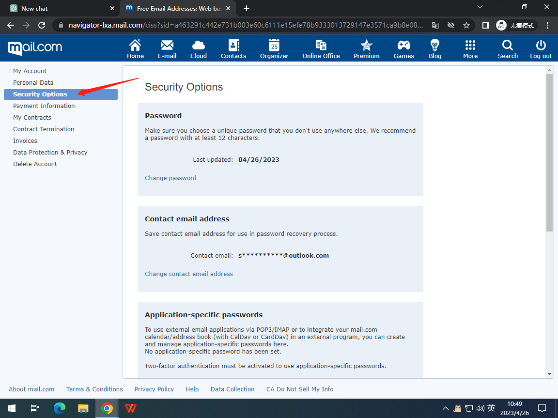Viewport: 558px width, 418px height.
Task: Select Delete Account in the sidebar
Action: click(35, 164)
